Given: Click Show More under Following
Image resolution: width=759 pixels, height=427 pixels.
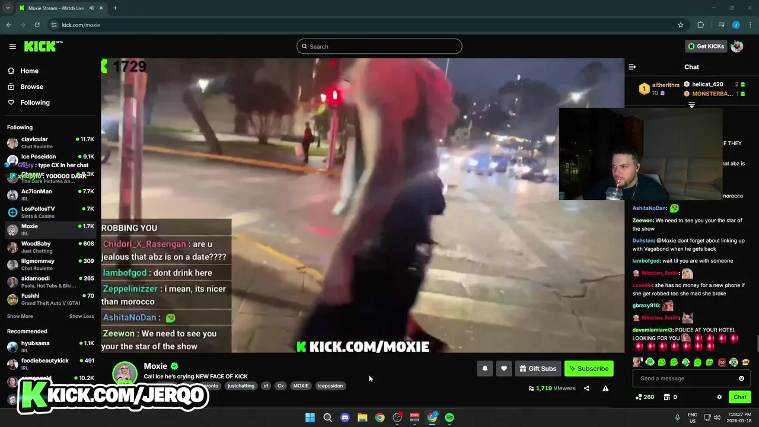Looking at the screenshot, I should pyautogui.click(x=20, y=316).
